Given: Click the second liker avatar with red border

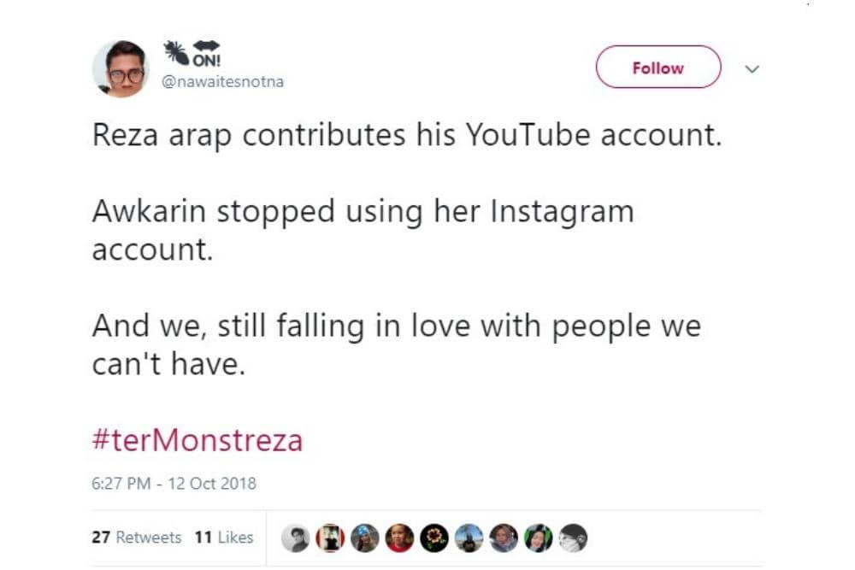Looking at the screenshot, I should pyautogui.click(x=330, y=538).
